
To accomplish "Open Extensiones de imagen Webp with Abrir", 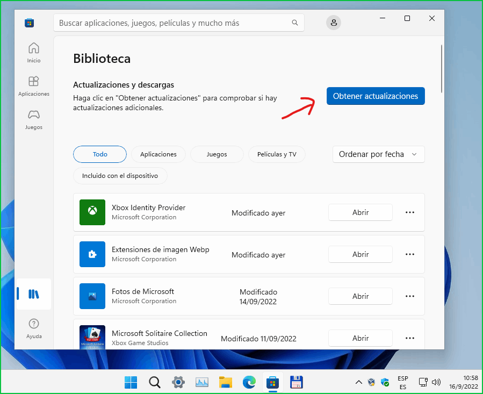I will [x=361, y=254].
